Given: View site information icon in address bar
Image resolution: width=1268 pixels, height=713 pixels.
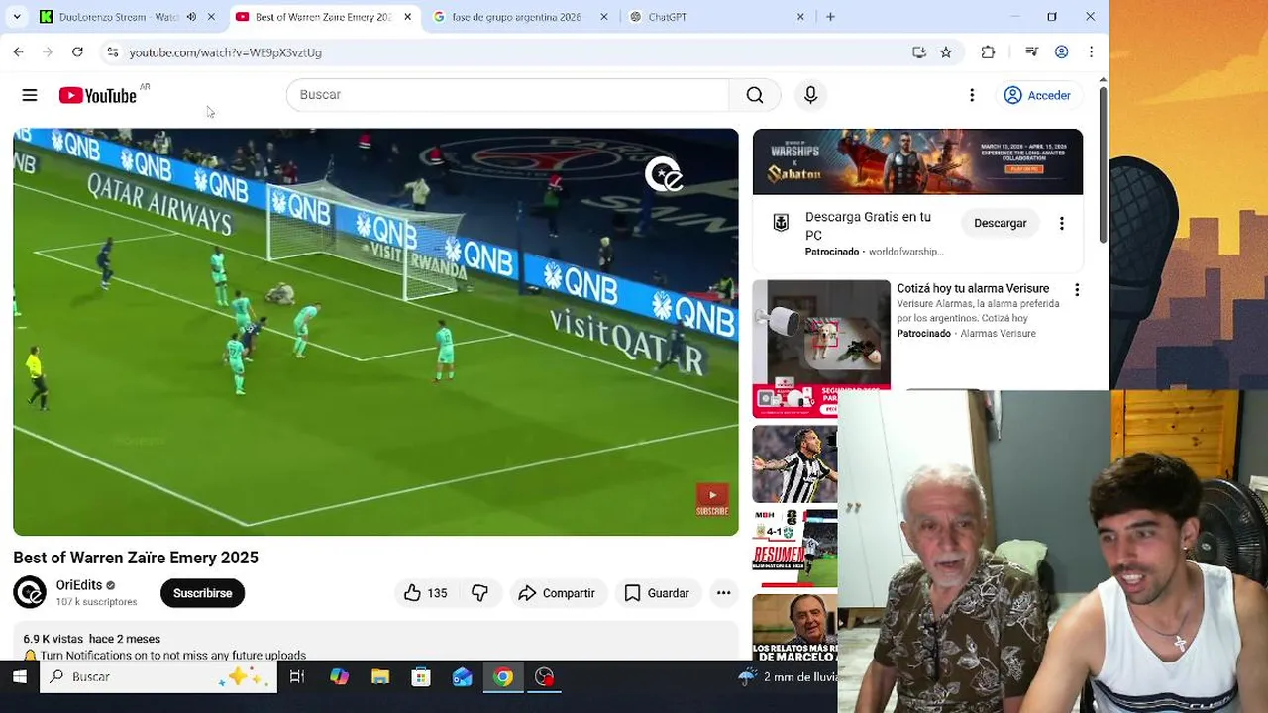Looking at the screenshot, I should [x=112, y=52].
